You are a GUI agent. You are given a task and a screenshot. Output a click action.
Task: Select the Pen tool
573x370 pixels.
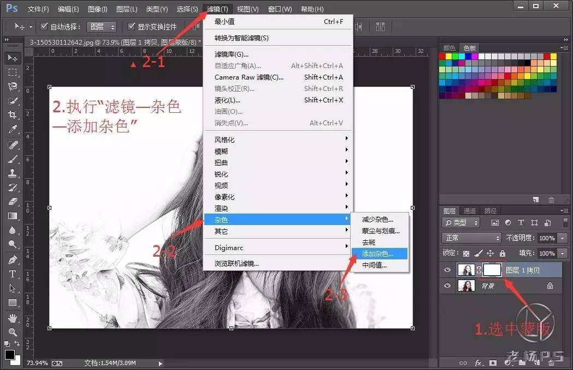pyautogui.click(x=13, y=260)
